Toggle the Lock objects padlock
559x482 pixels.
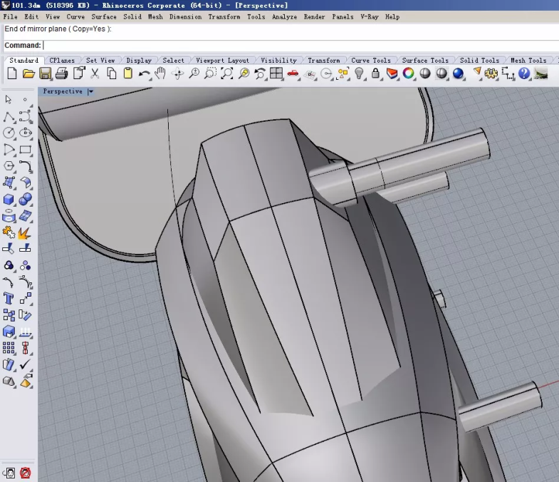tap(375, 73)
